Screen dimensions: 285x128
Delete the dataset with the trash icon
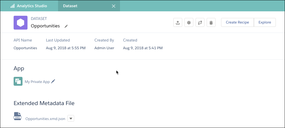tap(211, 22)
